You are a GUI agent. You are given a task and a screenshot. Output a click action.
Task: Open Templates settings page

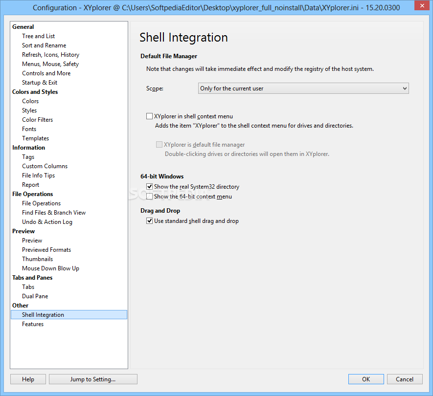coord(36,138)
